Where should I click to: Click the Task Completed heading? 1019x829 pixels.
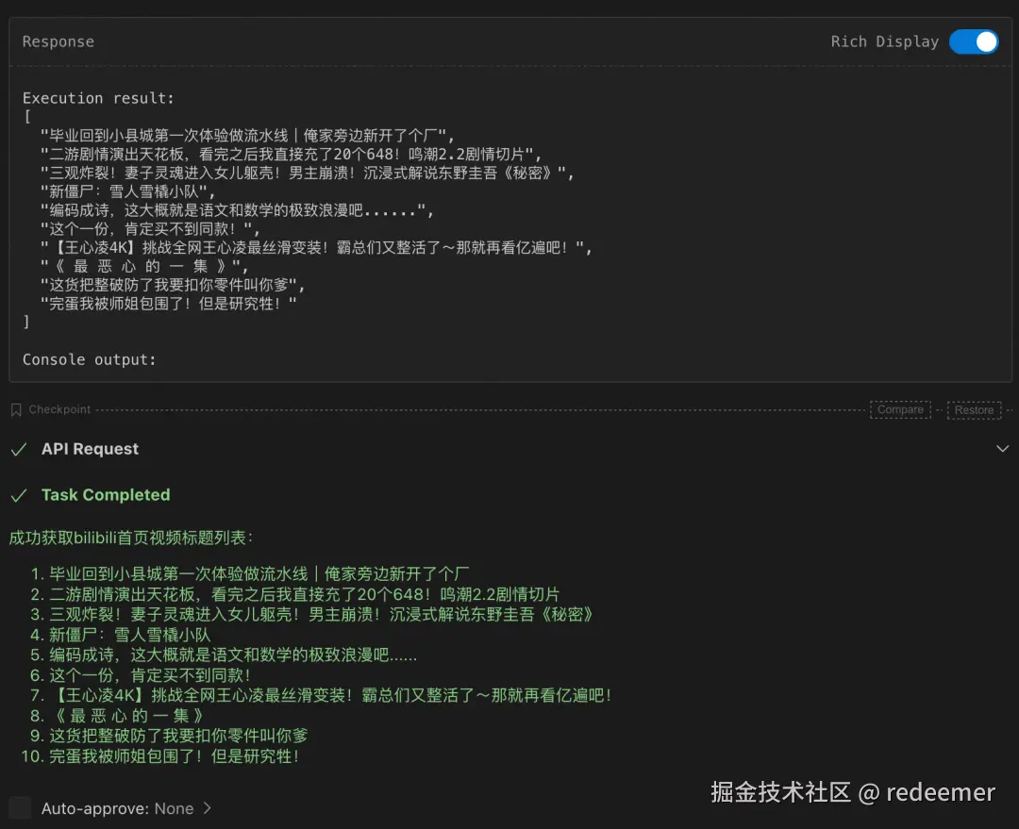pos(106,495)
